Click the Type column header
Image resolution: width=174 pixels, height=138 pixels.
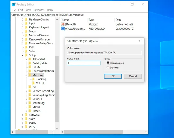(101, 20)
